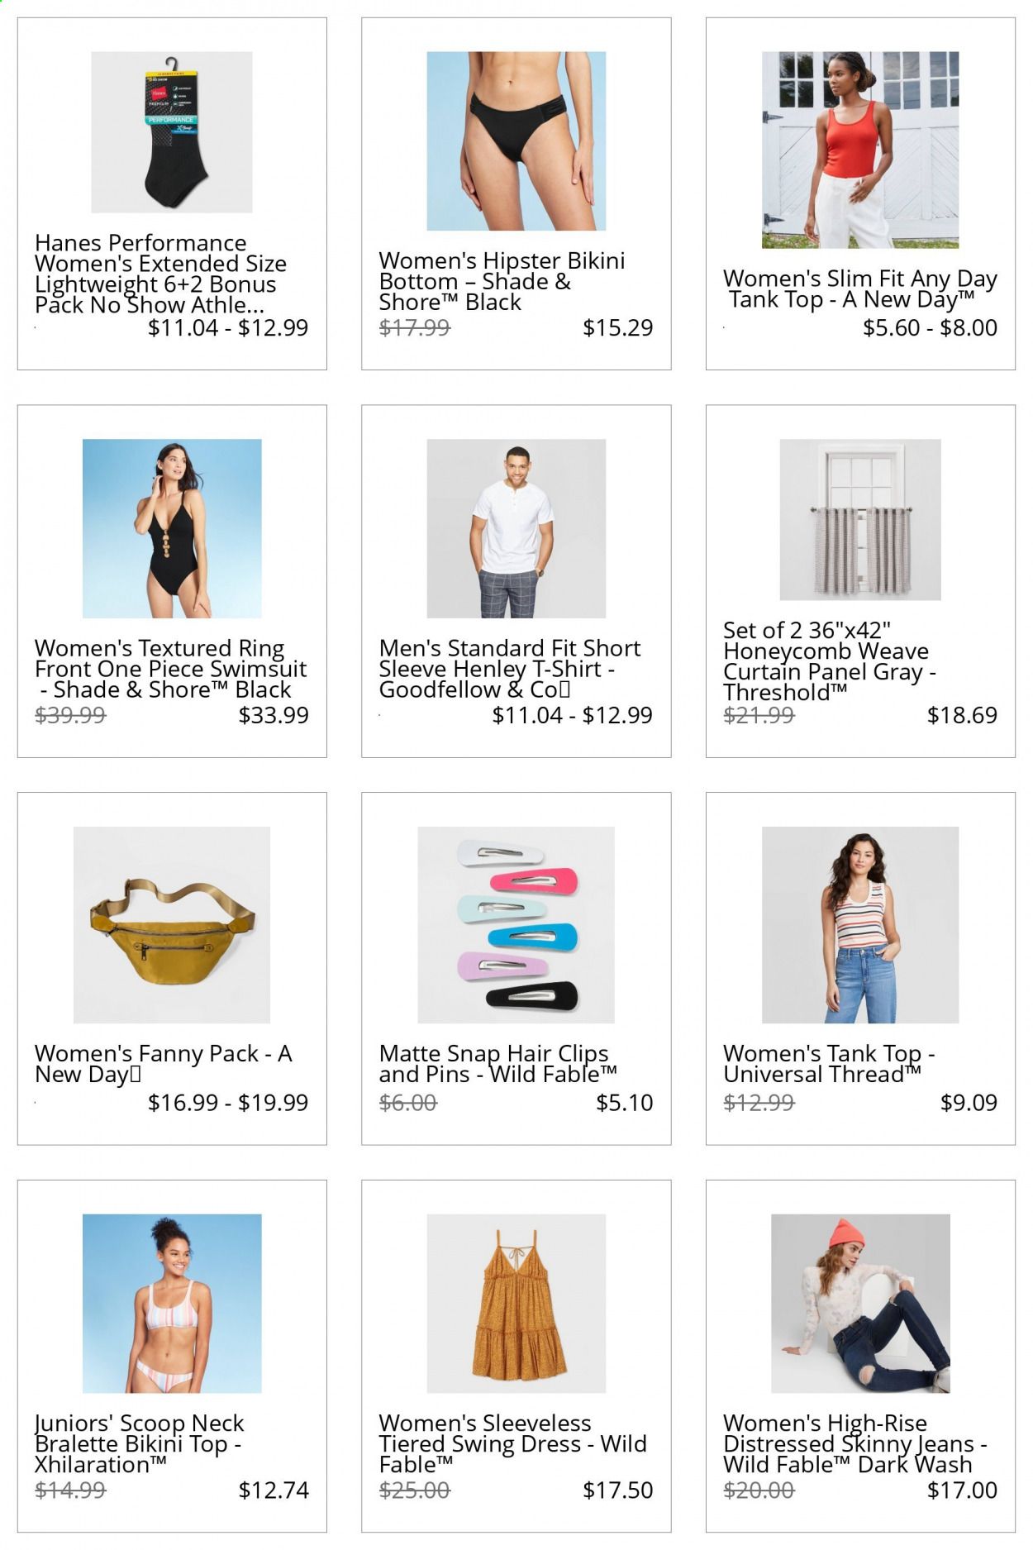Click the Honeycomb Weave curtain panel image

[x=860, y=519]
